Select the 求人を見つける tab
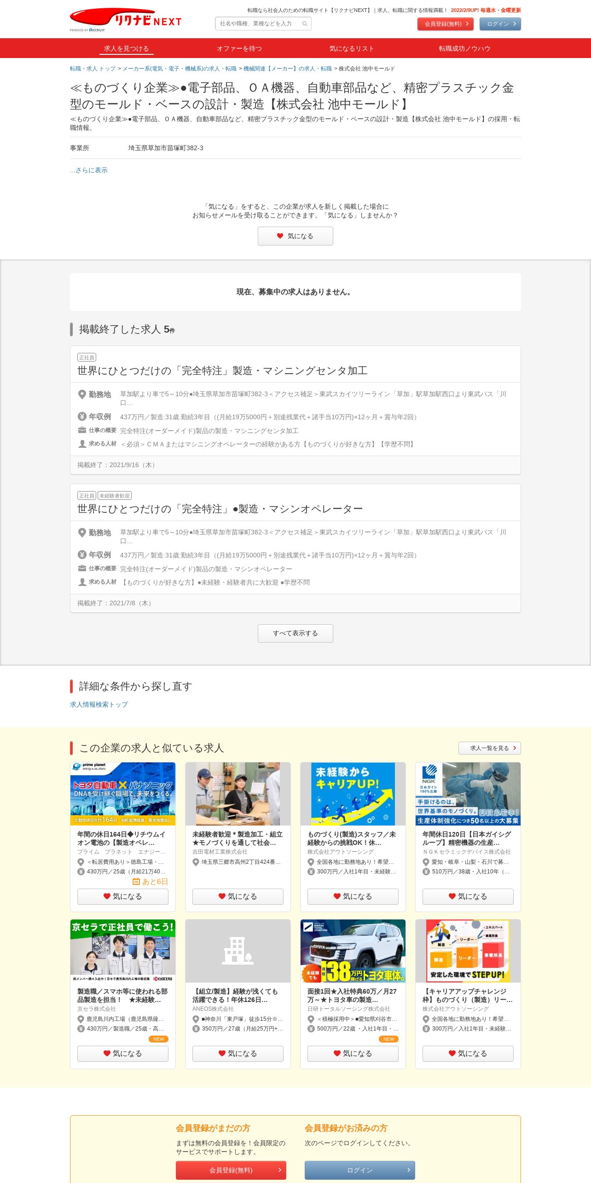The image size is (591, 1183). [126, 48]
